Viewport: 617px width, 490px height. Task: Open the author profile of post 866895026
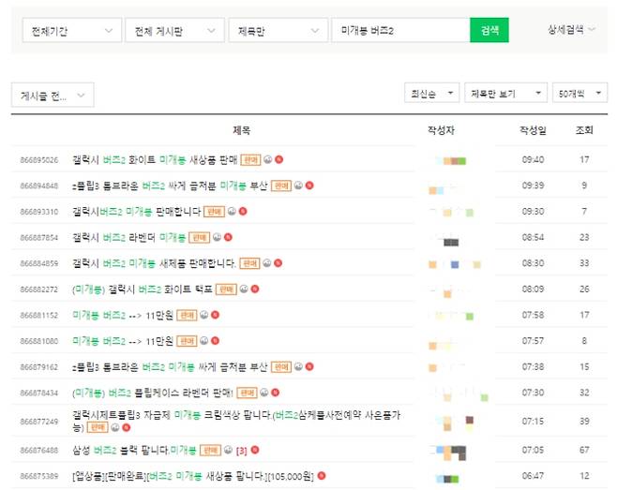pyautogui.click(x=450, y=160)
